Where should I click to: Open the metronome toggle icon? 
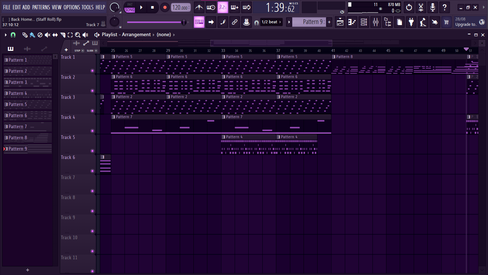point(199,7)
